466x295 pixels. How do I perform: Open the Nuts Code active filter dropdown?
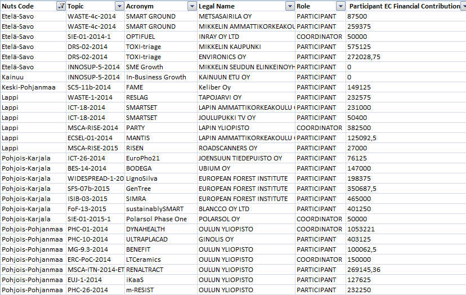[61, 6]
